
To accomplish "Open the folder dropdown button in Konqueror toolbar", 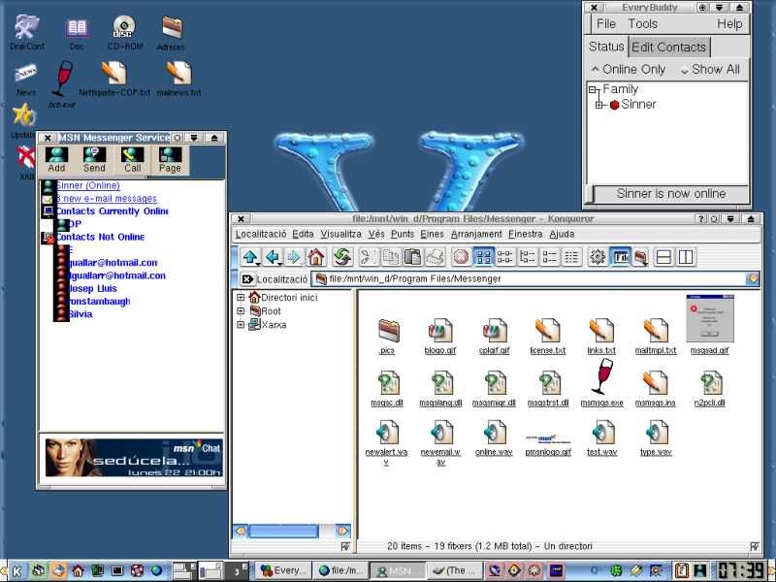I will tap(641, 257).
